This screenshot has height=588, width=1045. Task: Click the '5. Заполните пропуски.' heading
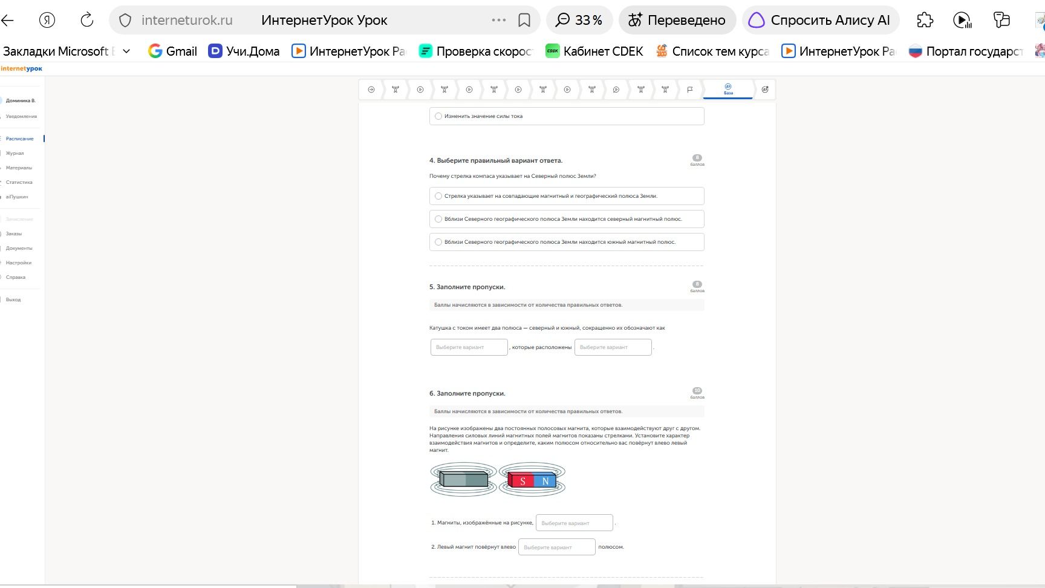pos(467,287)
